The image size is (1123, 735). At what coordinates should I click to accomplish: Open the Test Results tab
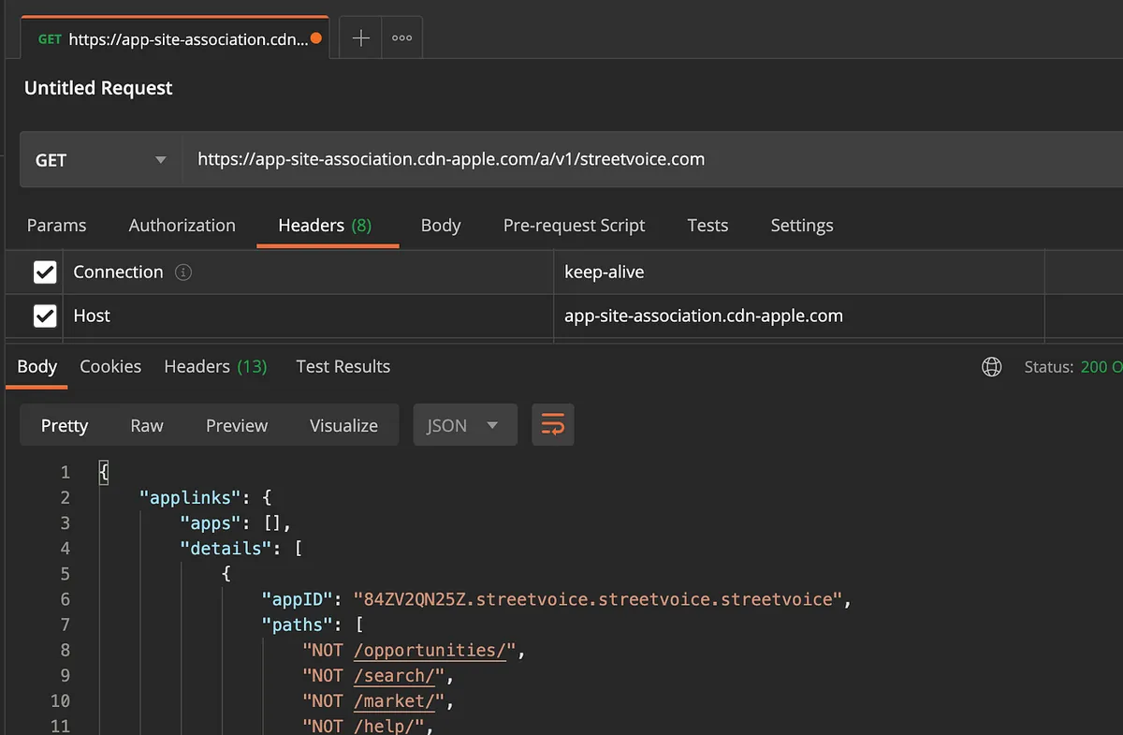pyautogui.click(x=343, y=367)
